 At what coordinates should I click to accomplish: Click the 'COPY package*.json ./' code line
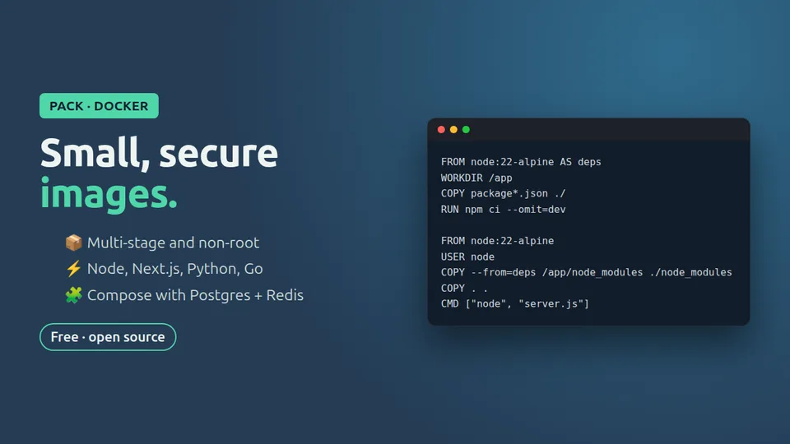tap(504, 193)
